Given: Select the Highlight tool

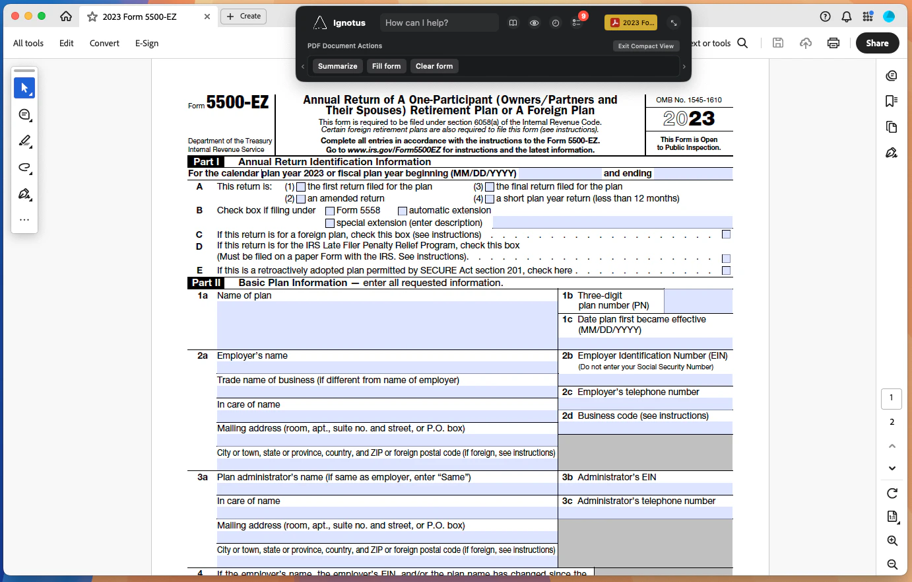Looking at the screenshot, I should point(24,141).
